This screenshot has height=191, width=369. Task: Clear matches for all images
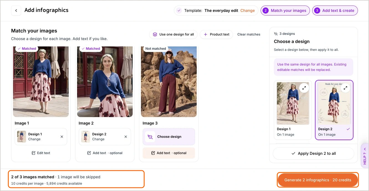[x=249, y=34]
